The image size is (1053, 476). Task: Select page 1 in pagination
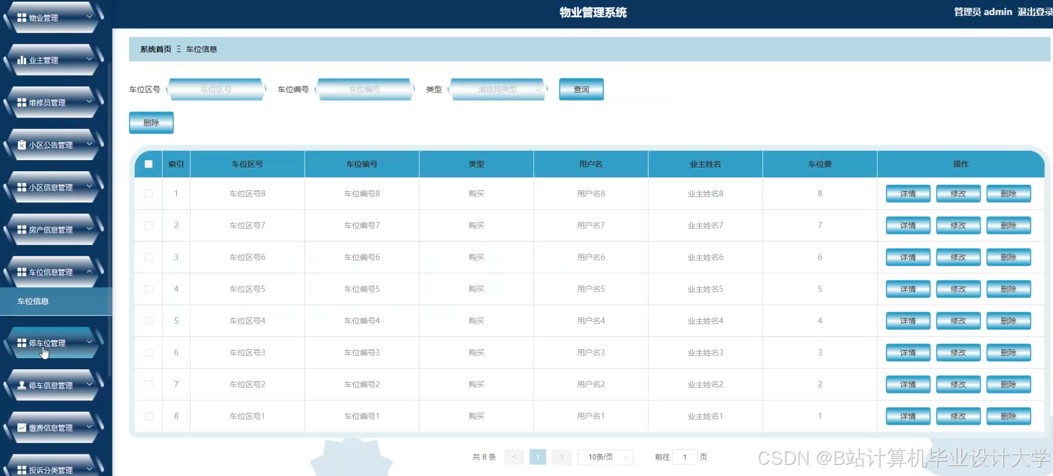click(537, 457)
